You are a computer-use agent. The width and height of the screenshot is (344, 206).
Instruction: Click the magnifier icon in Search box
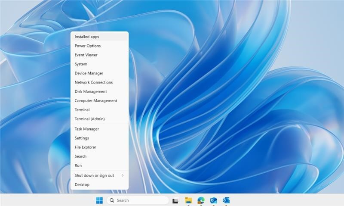[x=112, y=200]
